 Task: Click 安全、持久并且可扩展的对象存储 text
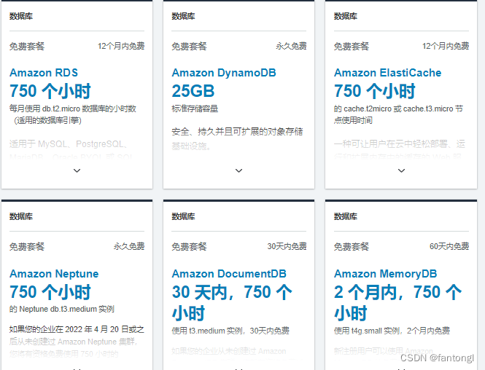237,132
